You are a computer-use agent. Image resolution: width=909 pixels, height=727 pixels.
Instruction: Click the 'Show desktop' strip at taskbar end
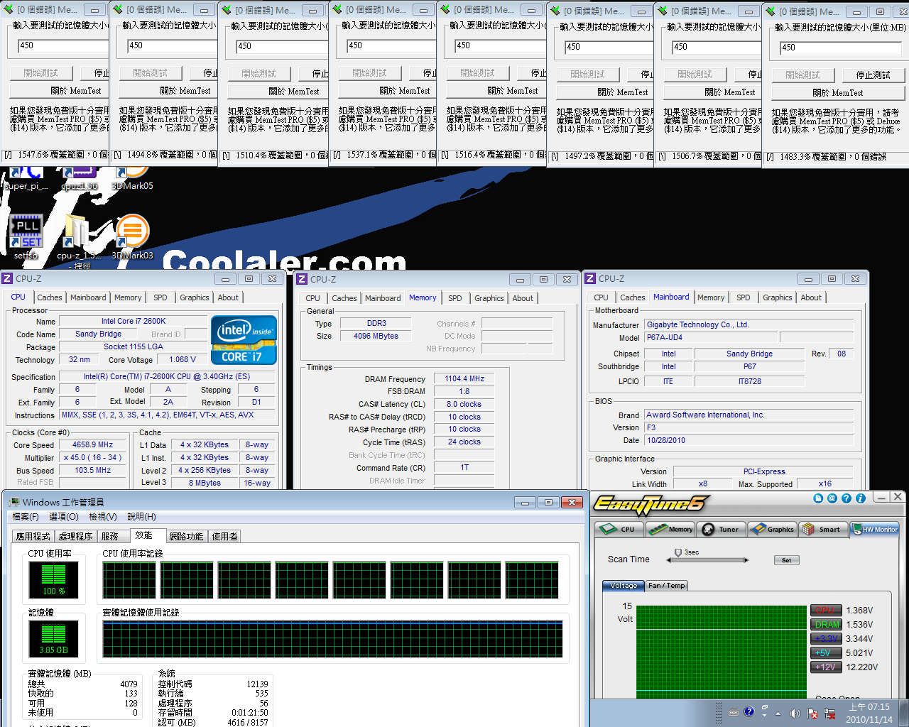904,713
